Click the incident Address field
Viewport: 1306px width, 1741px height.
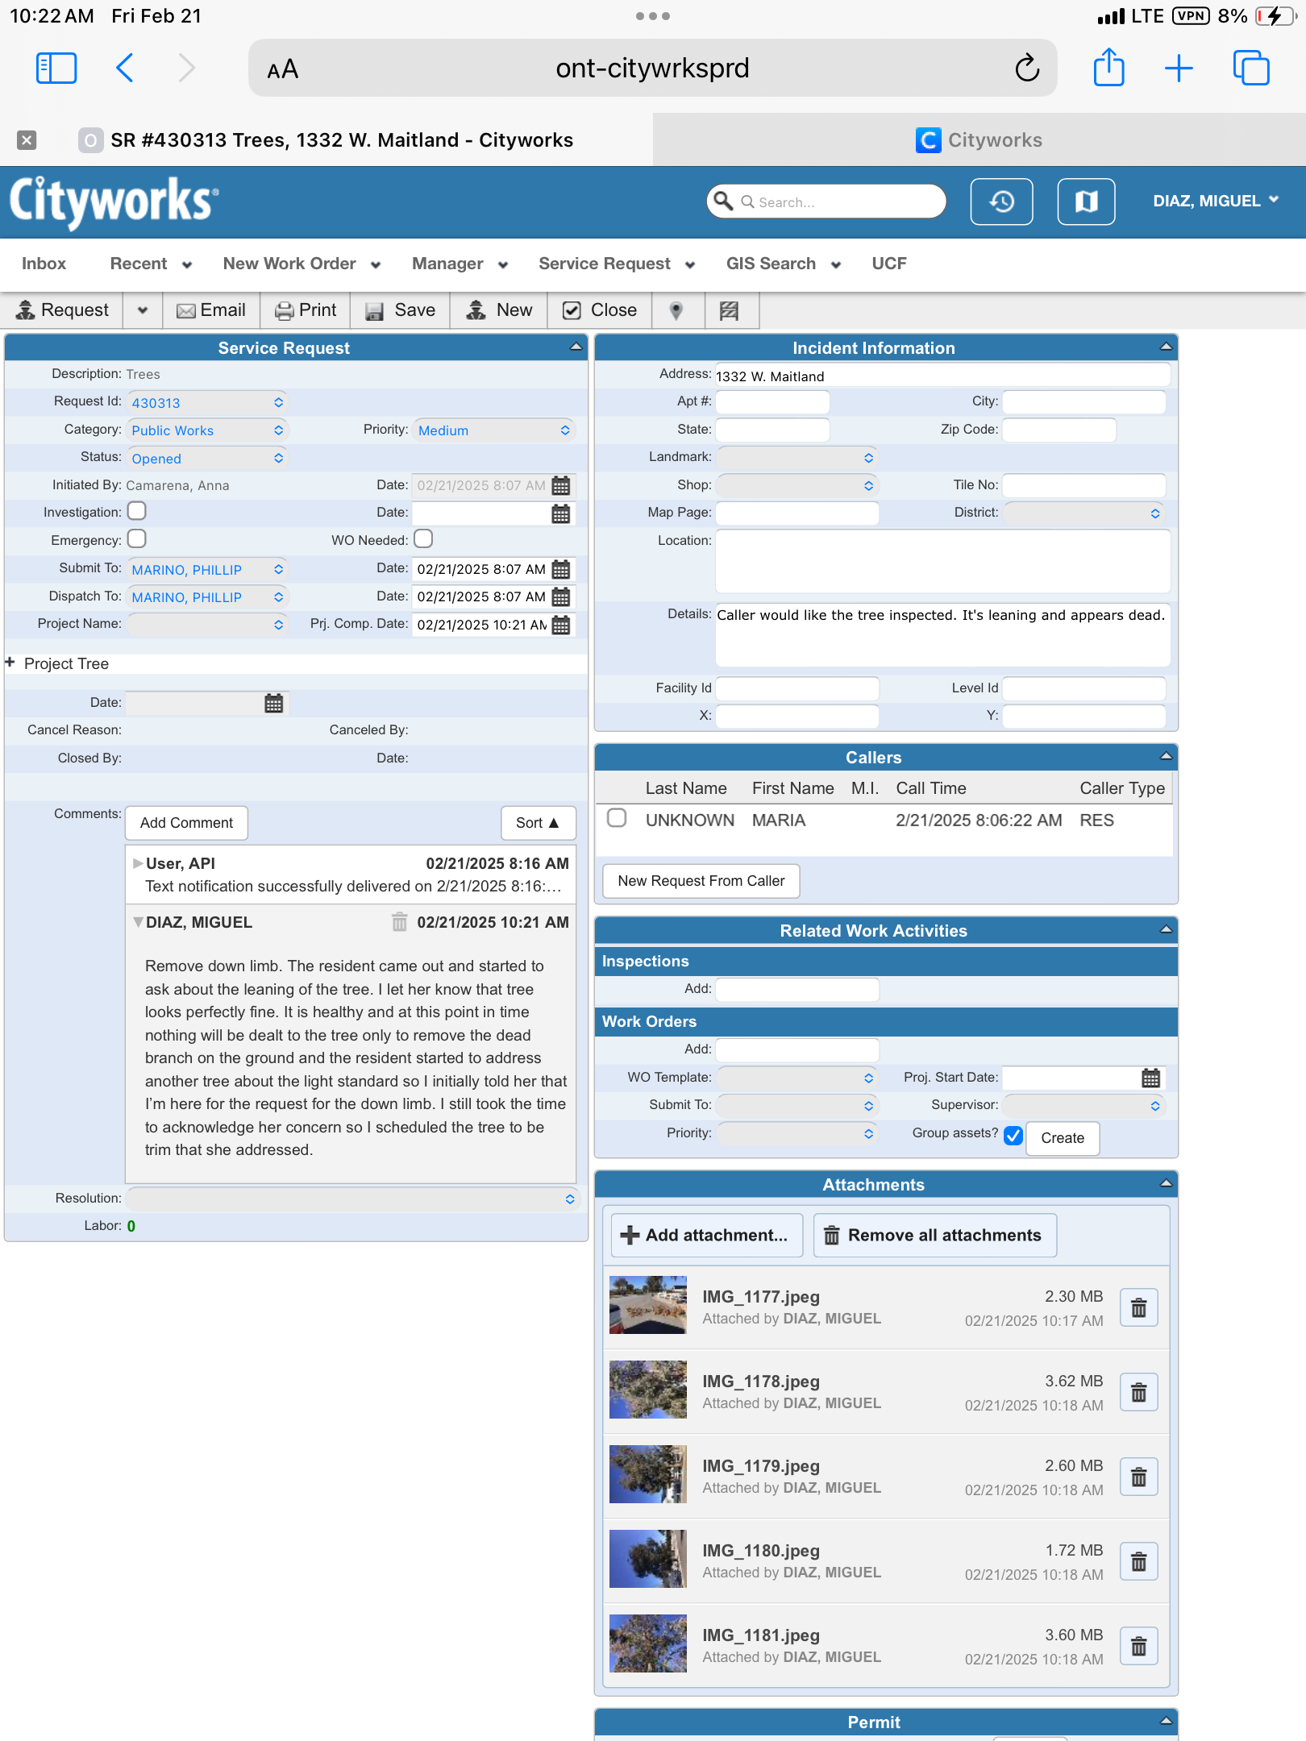tap(942, 376)
